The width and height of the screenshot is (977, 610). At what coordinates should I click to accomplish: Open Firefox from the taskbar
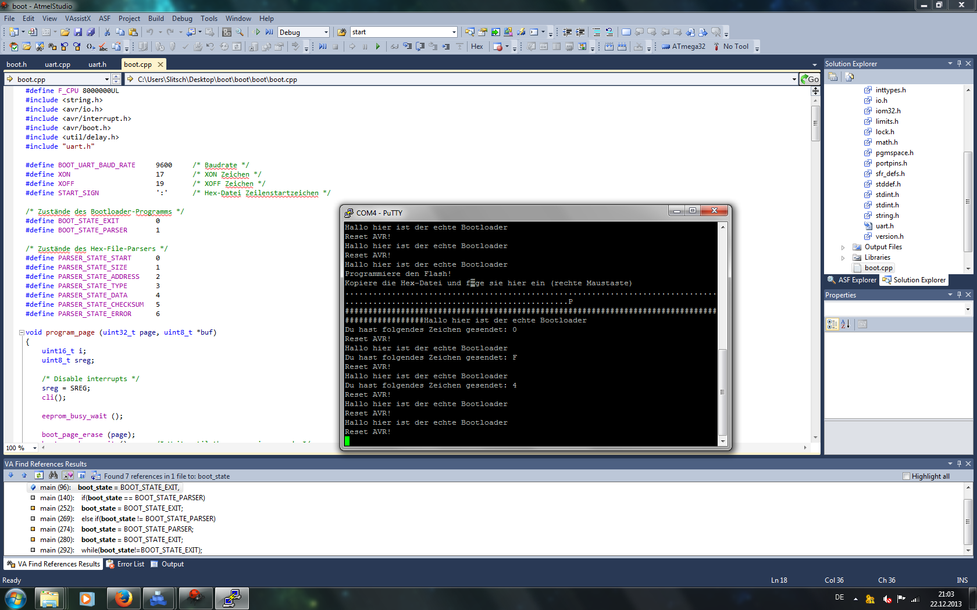coord(123,598)
